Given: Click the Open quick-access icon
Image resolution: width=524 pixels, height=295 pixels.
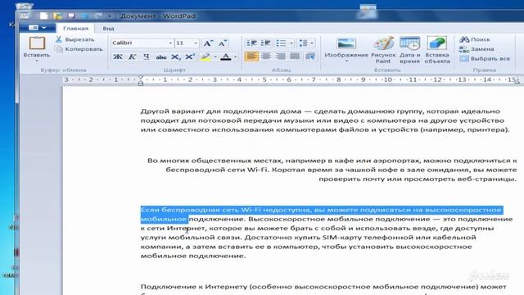Looking at the screenshot, I should (57, 16).
